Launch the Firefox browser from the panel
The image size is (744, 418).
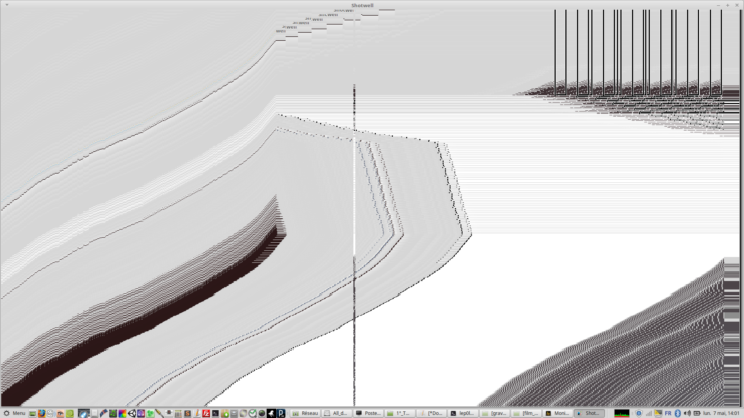42,413
